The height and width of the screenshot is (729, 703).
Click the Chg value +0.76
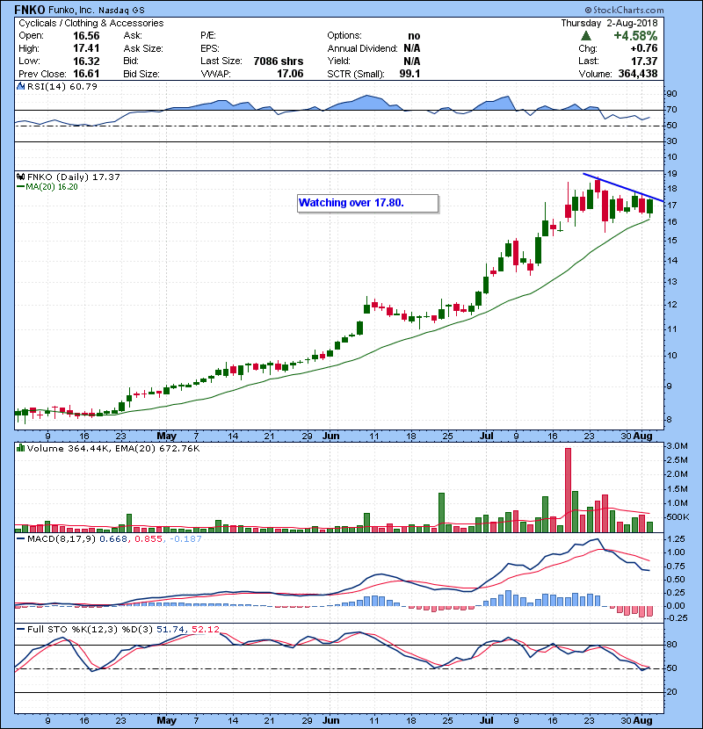tap(644, 48)
